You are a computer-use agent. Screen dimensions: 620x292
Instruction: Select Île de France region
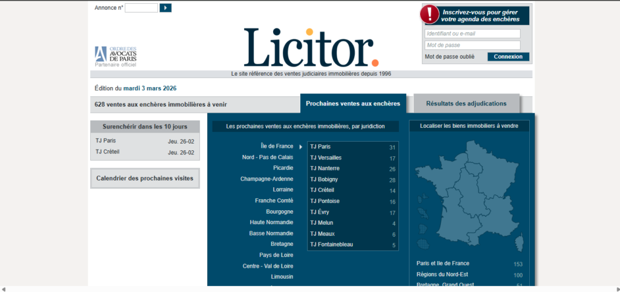(x=277, y=147)
